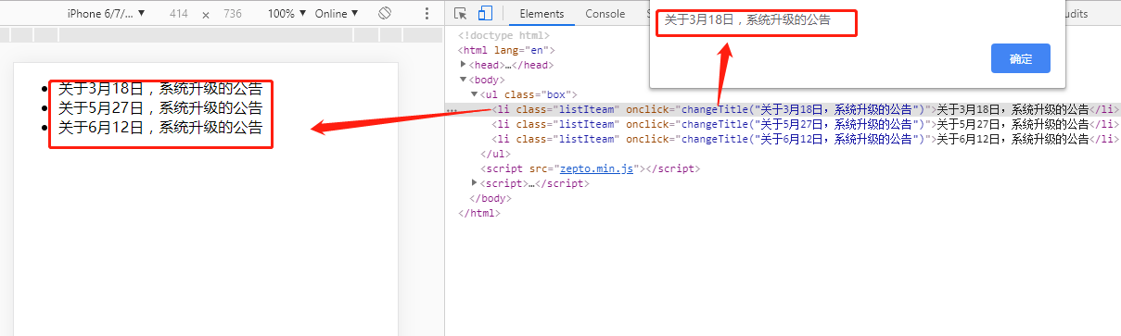
Task: Select the 5月27日 li row in the DOM tree
Action: coord(783,124)
